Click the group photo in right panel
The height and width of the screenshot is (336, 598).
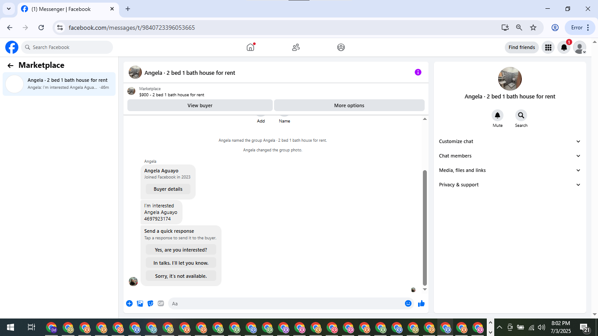coord(510,79)
